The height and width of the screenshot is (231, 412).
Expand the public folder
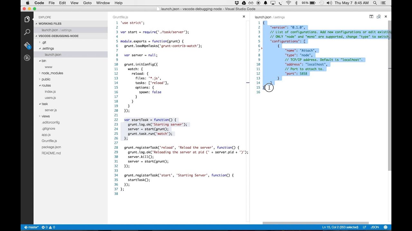[70, 79]
